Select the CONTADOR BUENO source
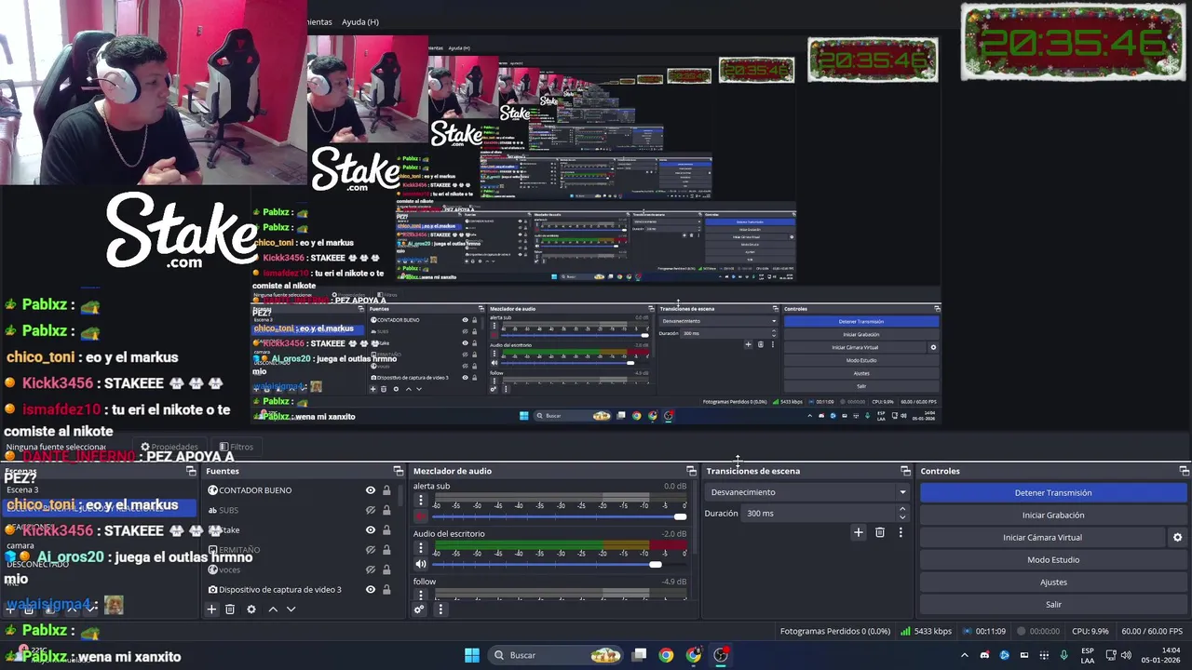This screenshot has height=670, width=1192. pos(255,490)
